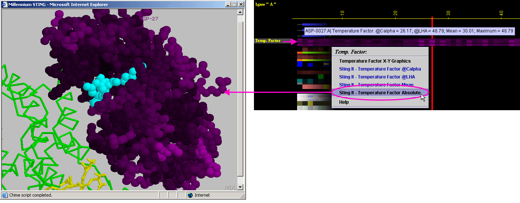Click the Internet Explorer icon in title bar
This screenshot has width=520, height=203.
coord(5,4)
